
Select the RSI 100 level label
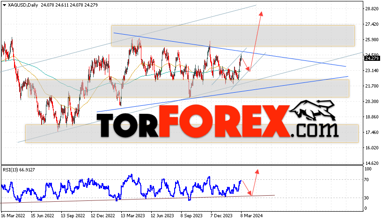[368, 169]
